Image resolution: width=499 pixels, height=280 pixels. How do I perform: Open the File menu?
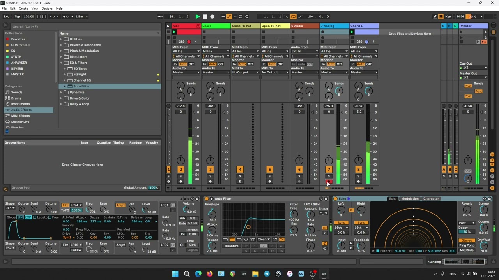(x=4, y=9)
